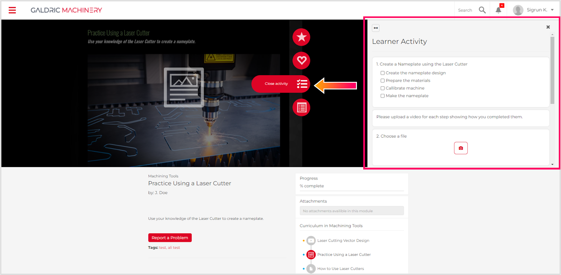Click the camera upload file button

click(461, 148)
